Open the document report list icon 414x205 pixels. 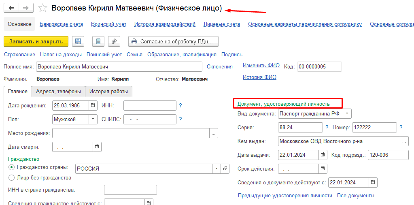tap(98, 41)
